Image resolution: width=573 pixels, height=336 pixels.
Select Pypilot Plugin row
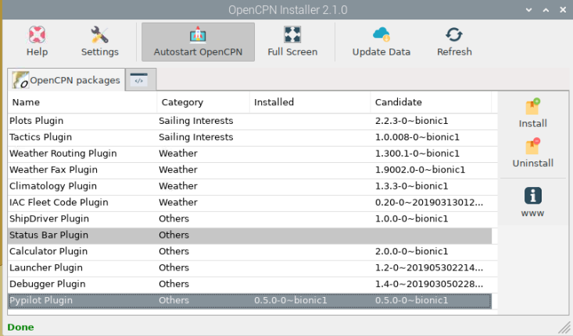point(250,301)
